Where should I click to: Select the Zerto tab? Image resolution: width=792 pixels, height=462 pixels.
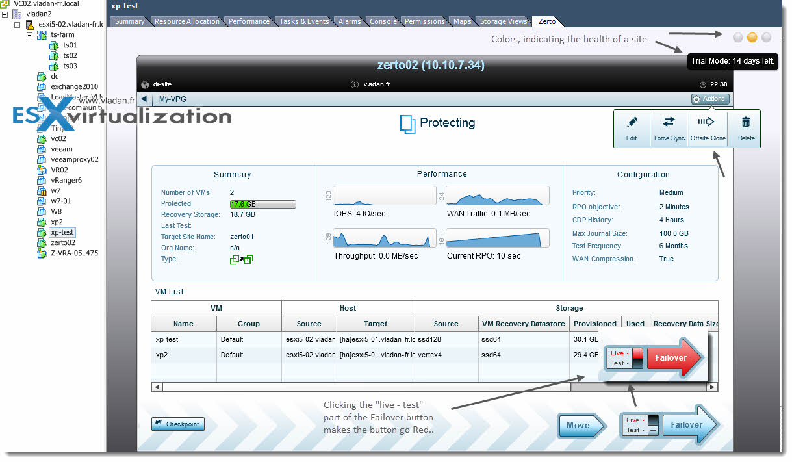pyautogui.click(x=547, y=21)
